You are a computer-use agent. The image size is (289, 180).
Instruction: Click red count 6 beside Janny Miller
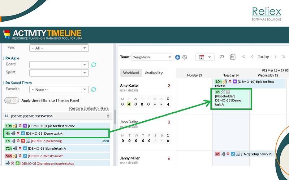pos(169,158)
